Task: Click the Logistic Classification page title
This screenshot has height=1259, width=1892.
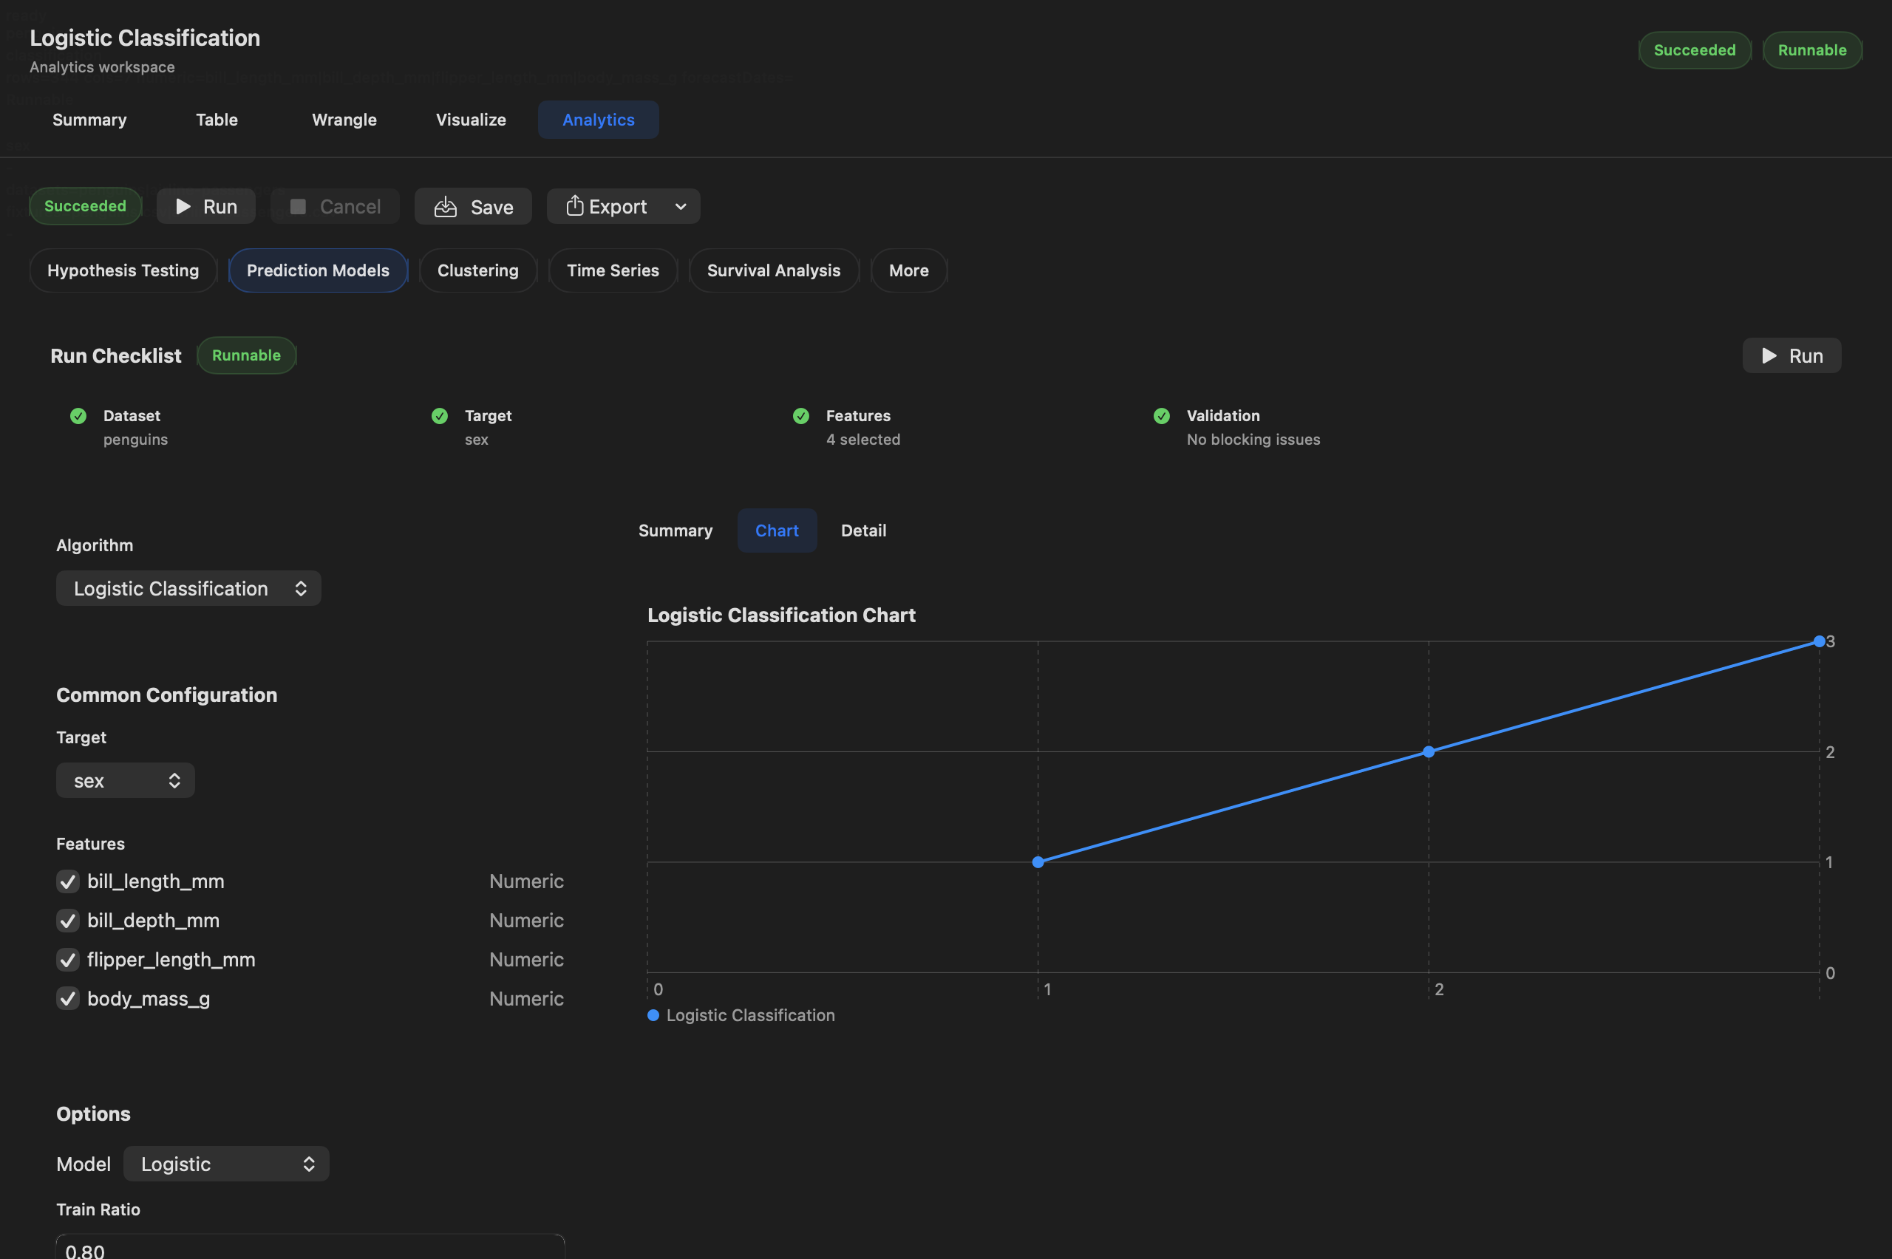Action: pos(145,38)
